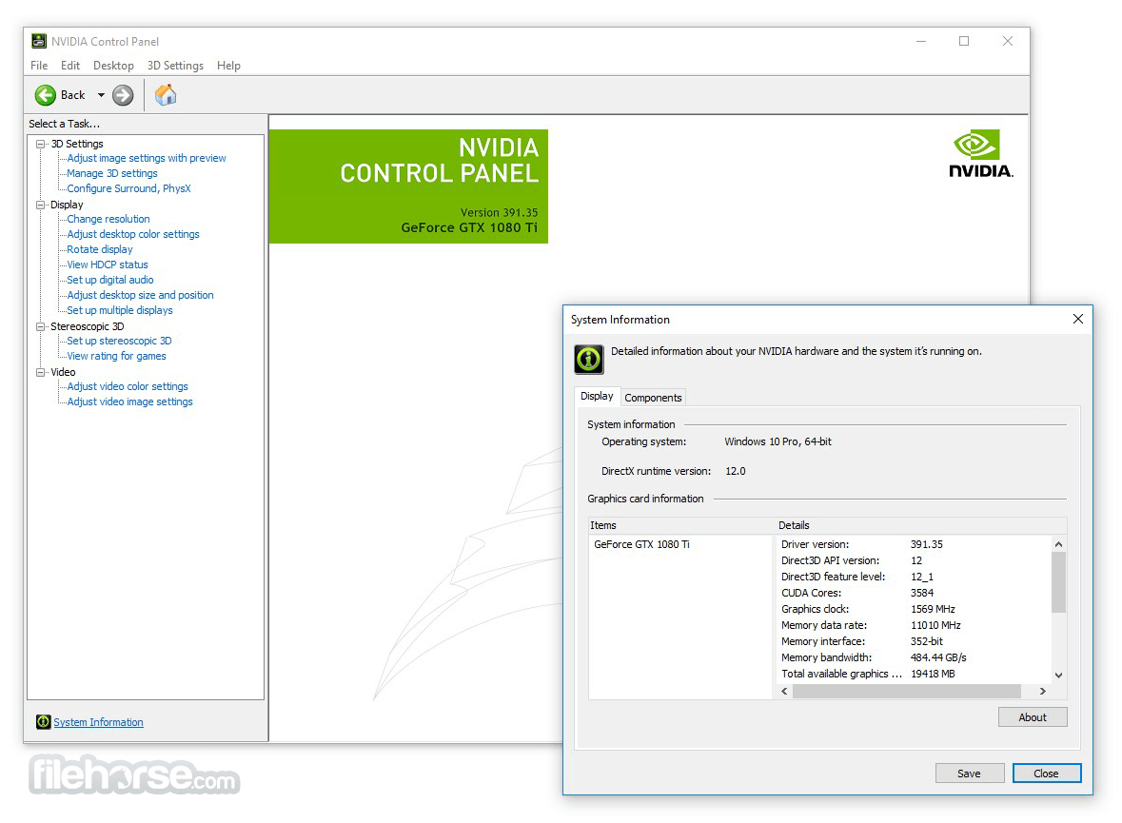Open the System Information link

(x=98, y=722)
